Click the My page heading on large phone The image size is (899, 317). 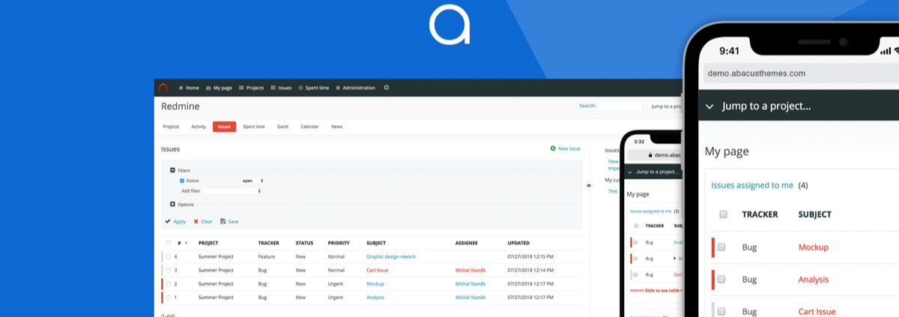point(727,151)
